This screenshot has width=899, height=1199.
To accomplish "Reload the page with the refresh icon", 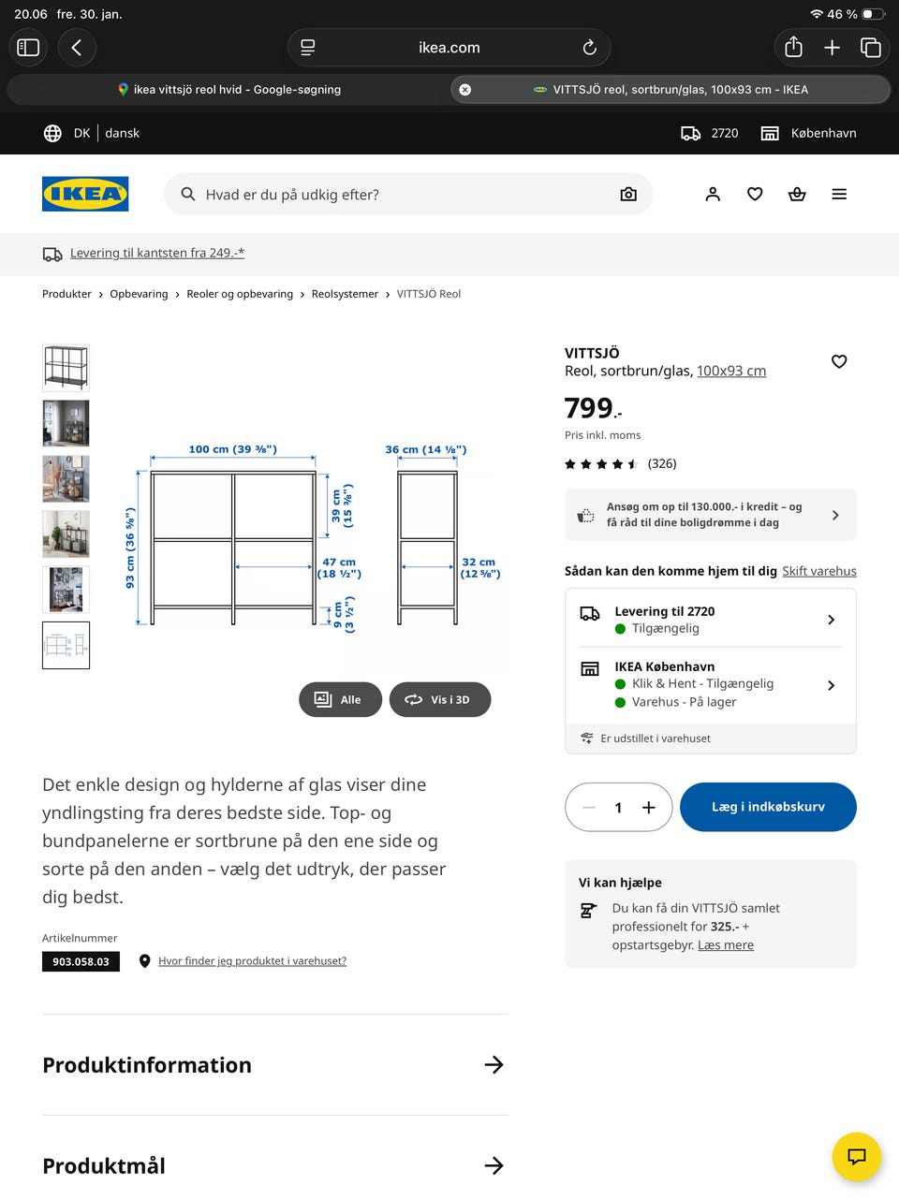I will pyautogui.click(x=589, y=48).
